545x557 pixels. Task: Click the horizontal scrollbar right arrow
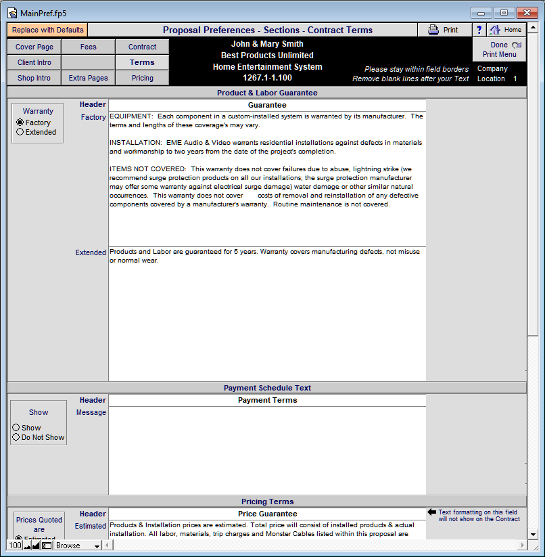point(522,545)
